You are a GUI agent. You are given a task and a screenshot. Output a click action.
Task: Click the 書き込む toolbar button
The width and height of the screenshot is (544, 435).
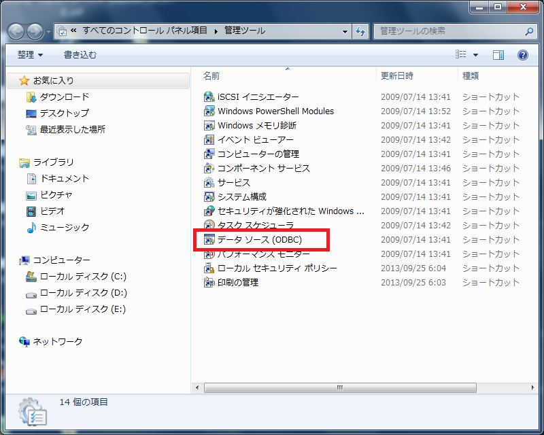click(x=80, y=55)
